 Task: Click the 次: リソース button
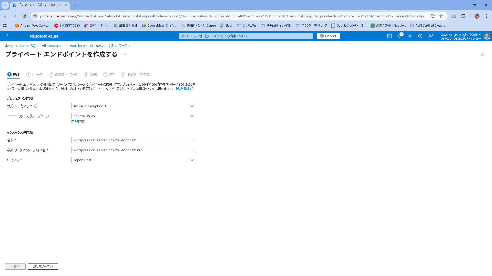(43, 266)
